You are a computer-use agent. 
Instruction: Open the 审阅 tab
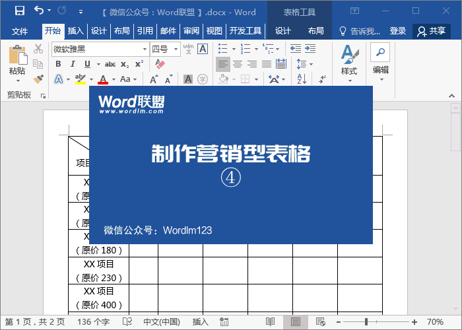[191, 30]
